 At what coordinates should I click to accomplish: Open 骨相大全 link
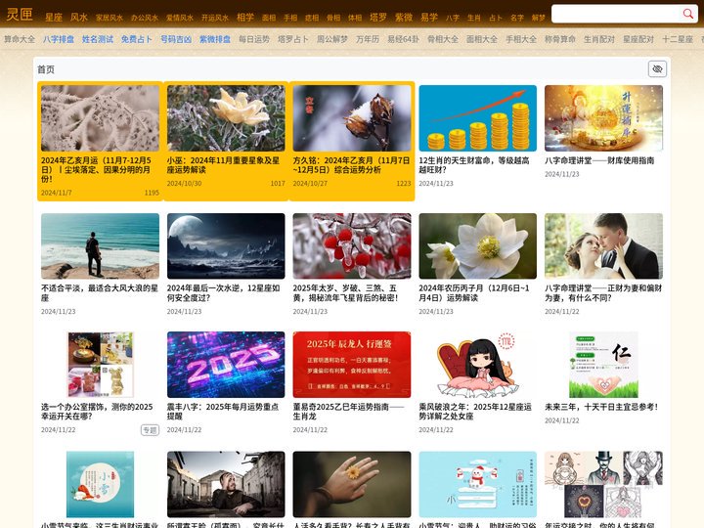point(443,39)
